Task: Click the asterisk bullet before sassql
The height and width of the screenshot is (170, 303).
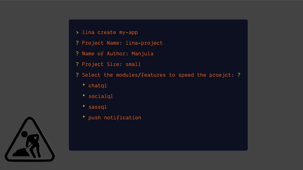Action: (84, 107)
